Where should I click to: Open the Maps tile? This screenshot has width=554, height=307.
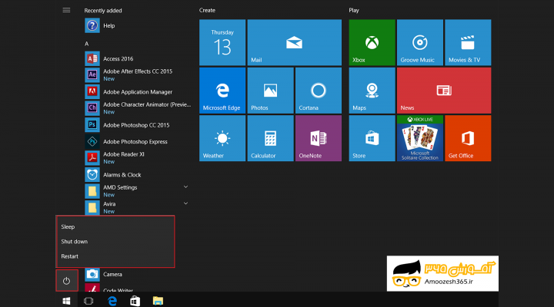(372, 91)
